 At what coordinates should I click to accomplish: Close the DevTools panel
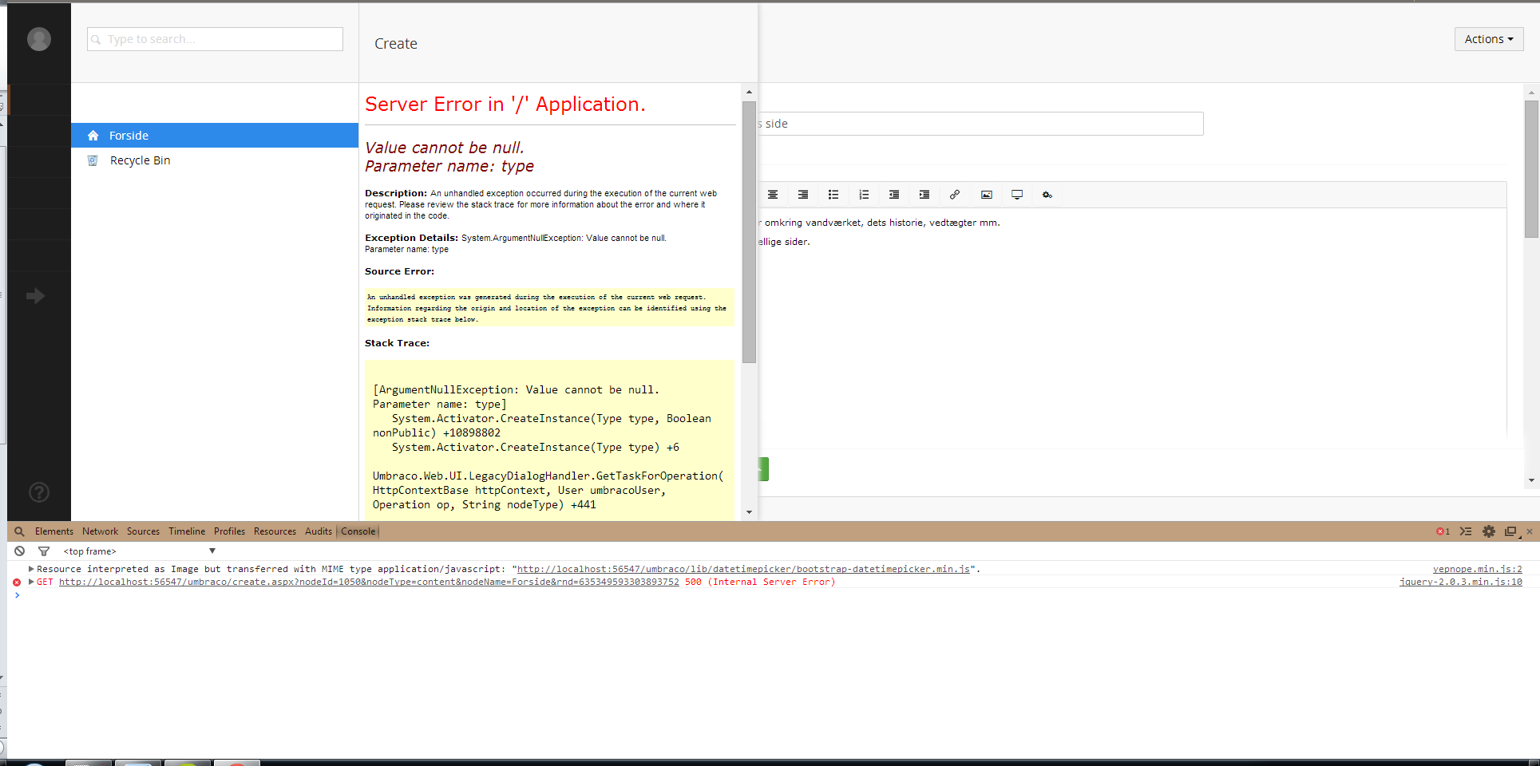click(x=1530, y=531)
